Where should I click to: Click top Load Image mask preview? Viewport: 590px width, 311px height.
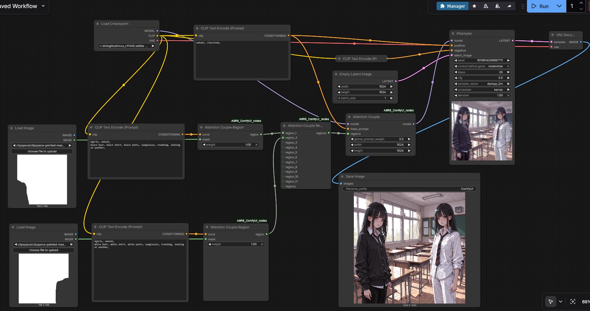pos(42,179)
